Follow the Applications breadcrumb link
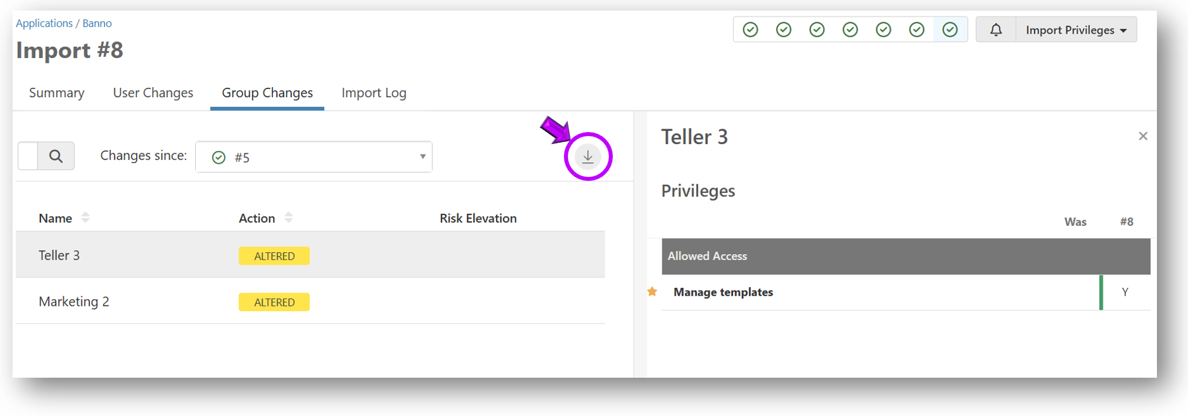 click(x=44, y=23)
